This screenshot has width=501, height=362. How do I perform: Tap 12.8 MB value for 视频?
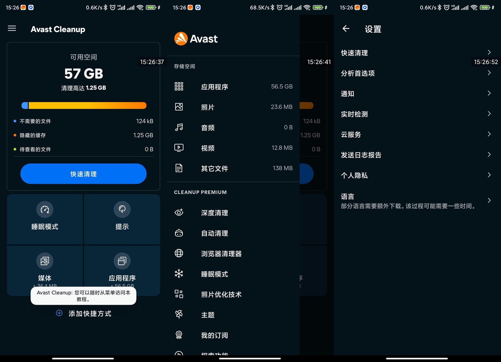(282, 148)
